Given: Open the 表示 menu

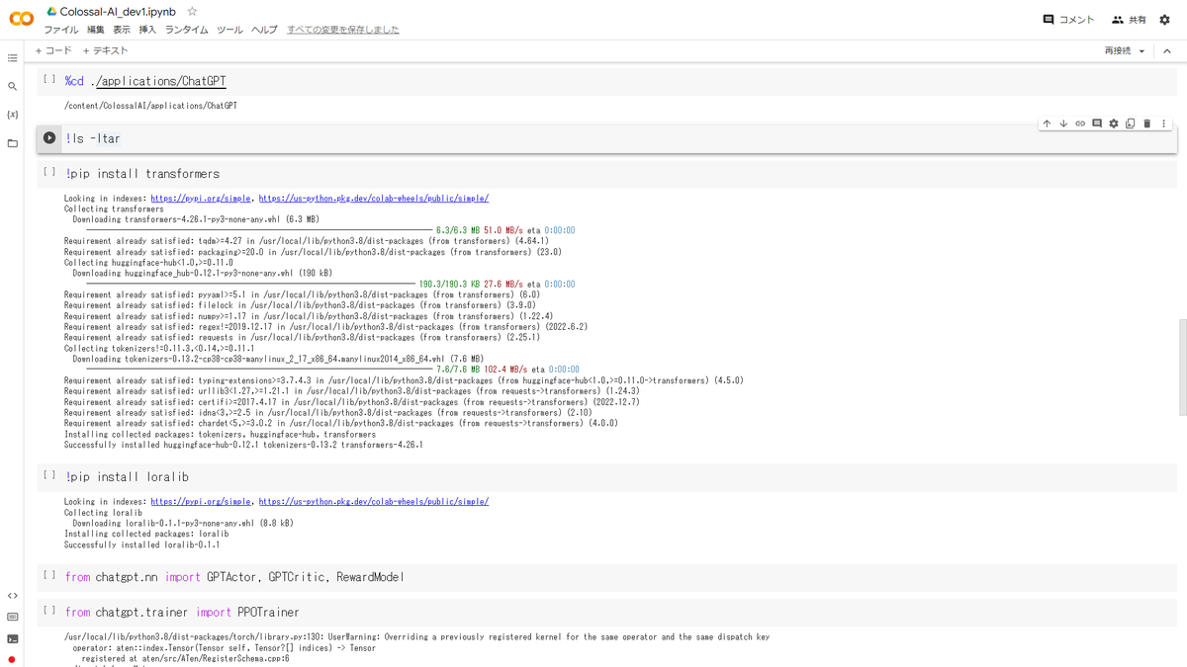Looking at the screenshot, I should tap(122, 30).
